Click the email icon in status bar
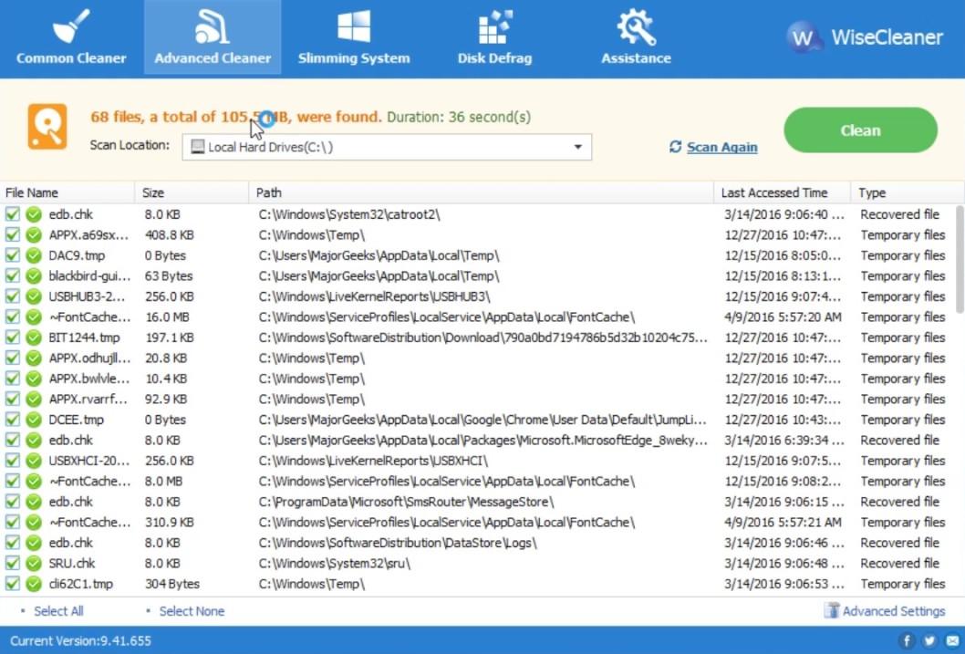Image resolution: width=965 pixels, height=654 pixels. point(950,640)
